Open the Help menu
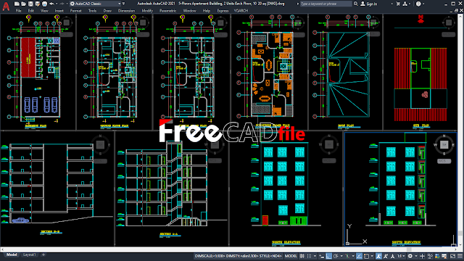464x261 pixels. coord(206,11)
